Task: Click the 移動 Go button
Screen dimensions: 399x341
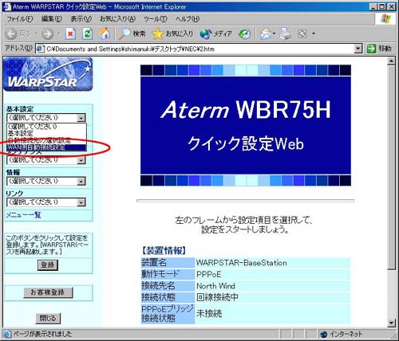Action: (x=380, y=49)
